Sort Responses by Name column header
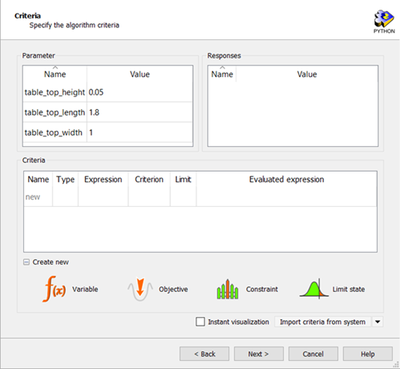The width and height of the screenshot is (400, 369). pyautogui.click(x=222, y=74)
